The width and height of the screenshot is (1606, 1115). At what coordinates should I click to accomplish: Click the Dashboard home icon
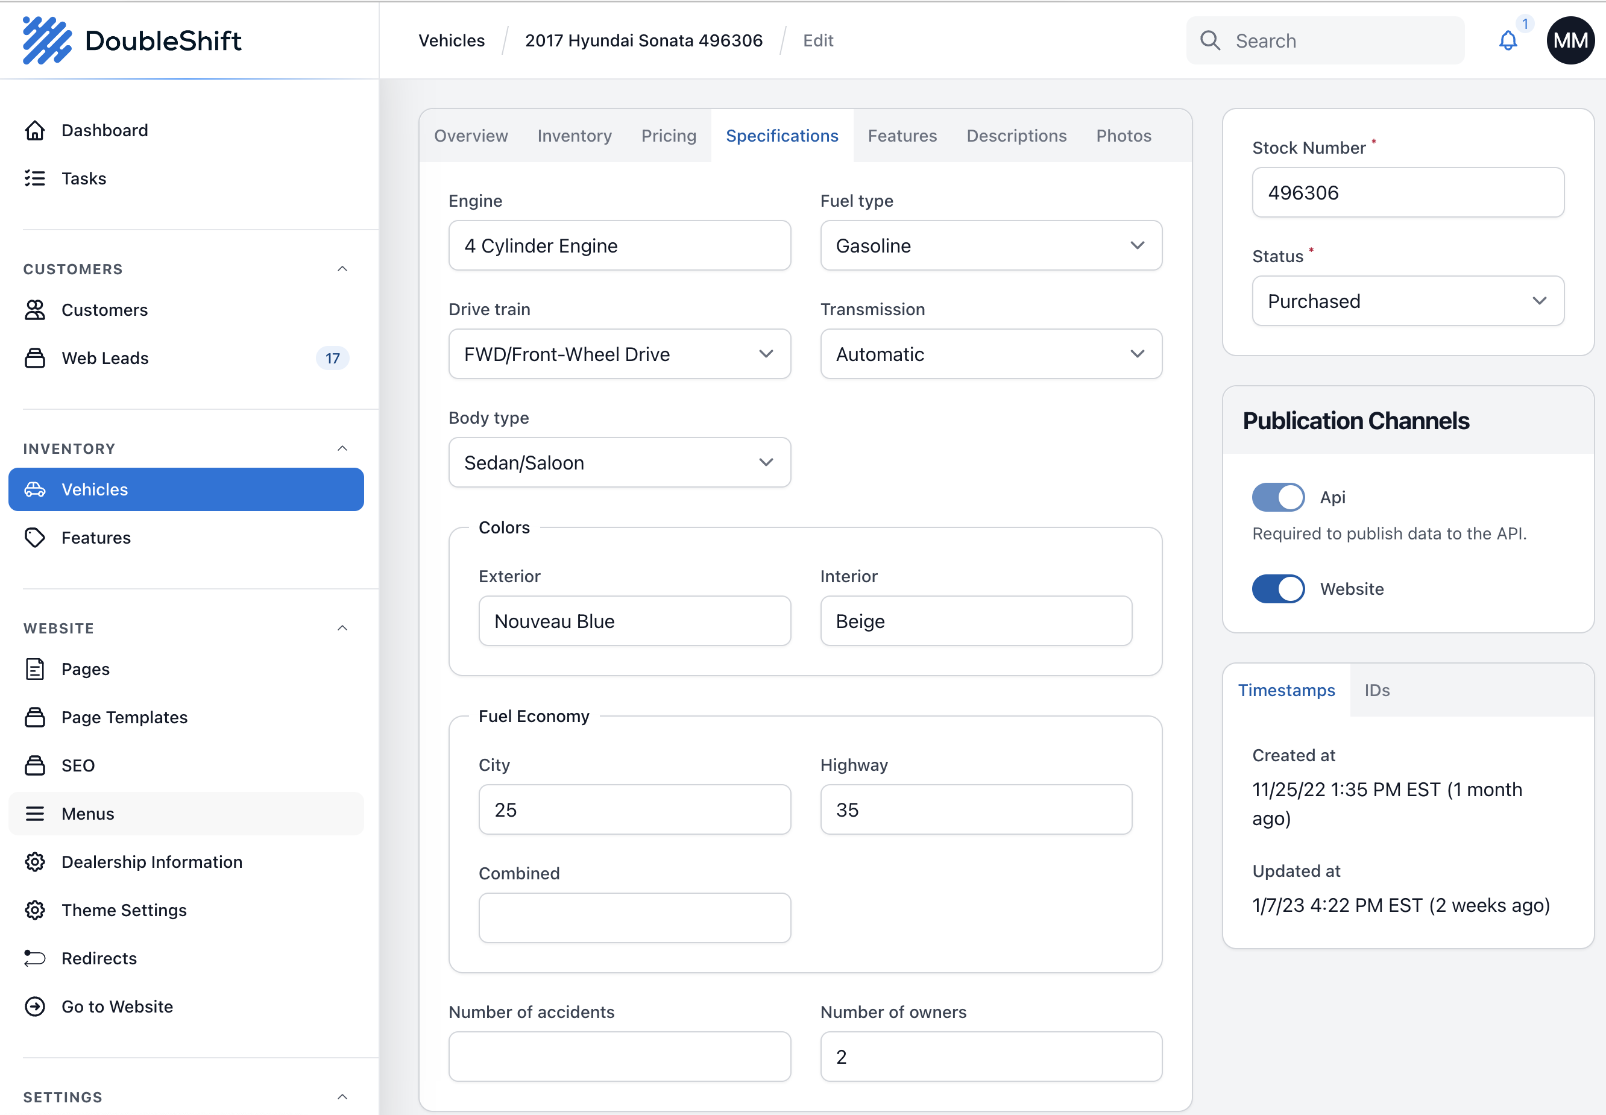click(35, 131)
